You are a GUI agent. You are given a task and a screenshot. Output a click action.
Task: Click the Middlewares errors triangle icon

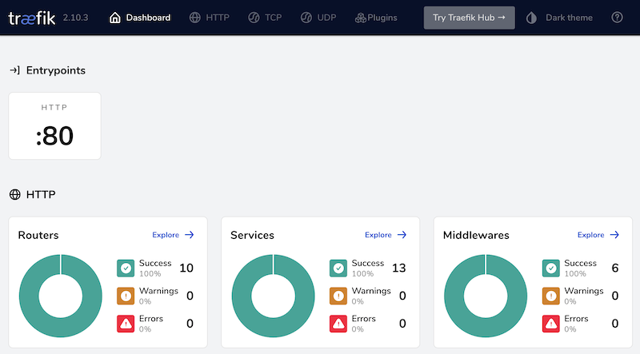coord(551,323)
